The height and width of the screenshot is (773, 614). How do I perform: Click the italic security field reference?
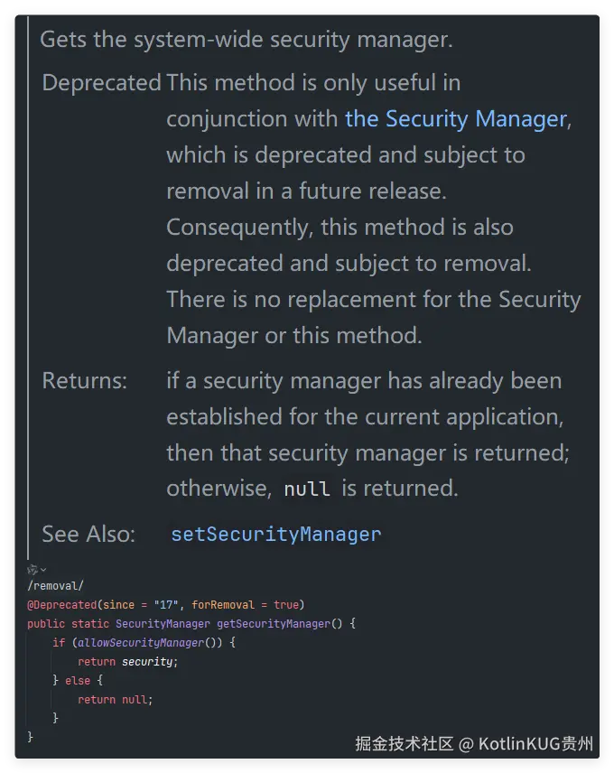(147, 661)
